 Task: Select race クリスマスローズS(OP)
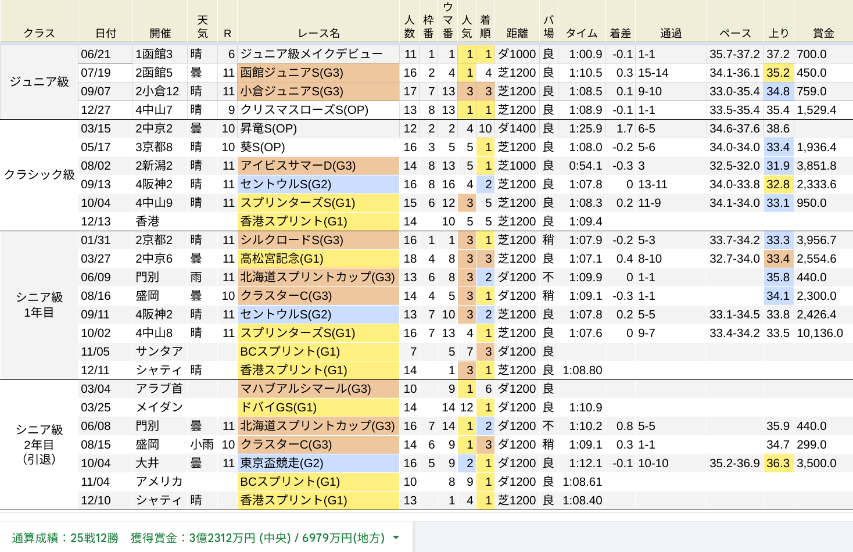tap(318, 110)
